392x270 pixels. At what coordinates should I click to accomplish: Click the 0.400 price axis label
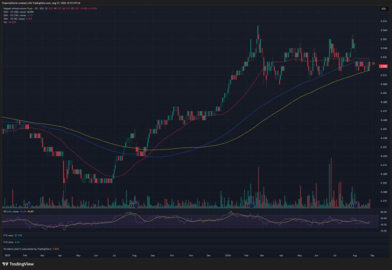point(383,174)
